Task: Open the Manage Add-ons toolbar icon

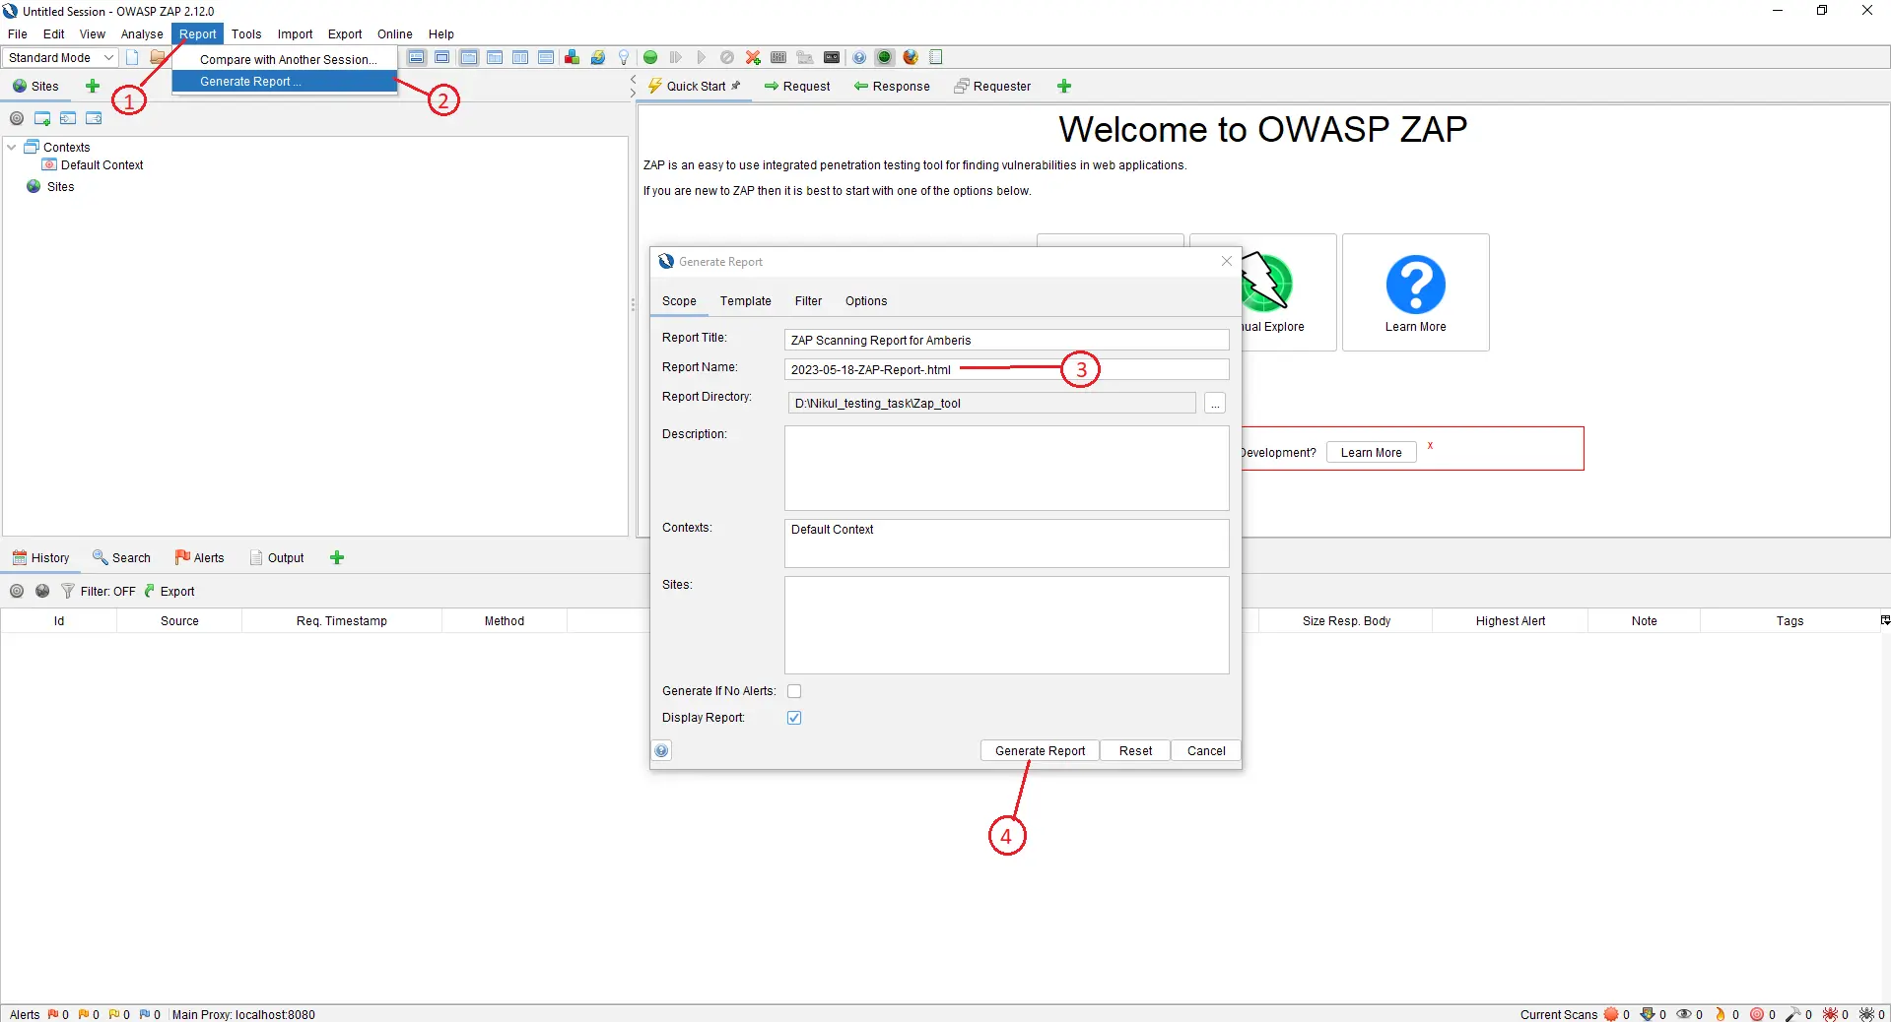Action: coord(572,57)
